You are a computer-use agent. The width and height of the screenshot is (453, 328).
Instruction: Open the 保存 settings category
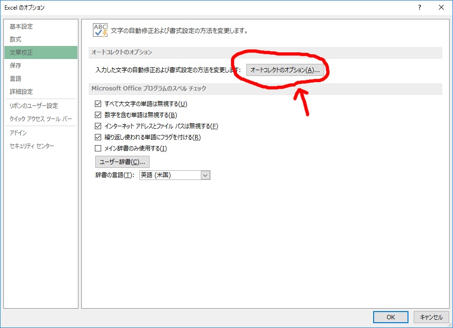tap(41, 65)
